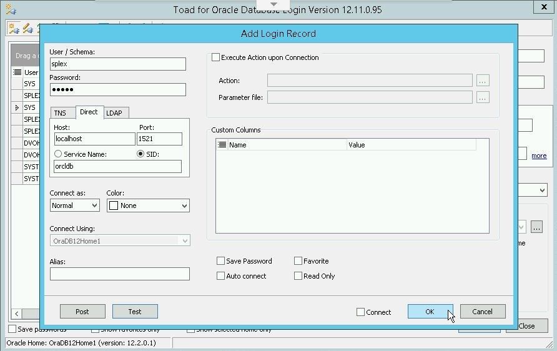The image size is (557, 351).
Task: Click the SID value field orcldb
Action: 117,166
